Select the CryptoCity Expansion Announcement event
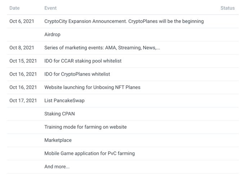The width and height of the screenshot is (245, 189). click(124, 21)
